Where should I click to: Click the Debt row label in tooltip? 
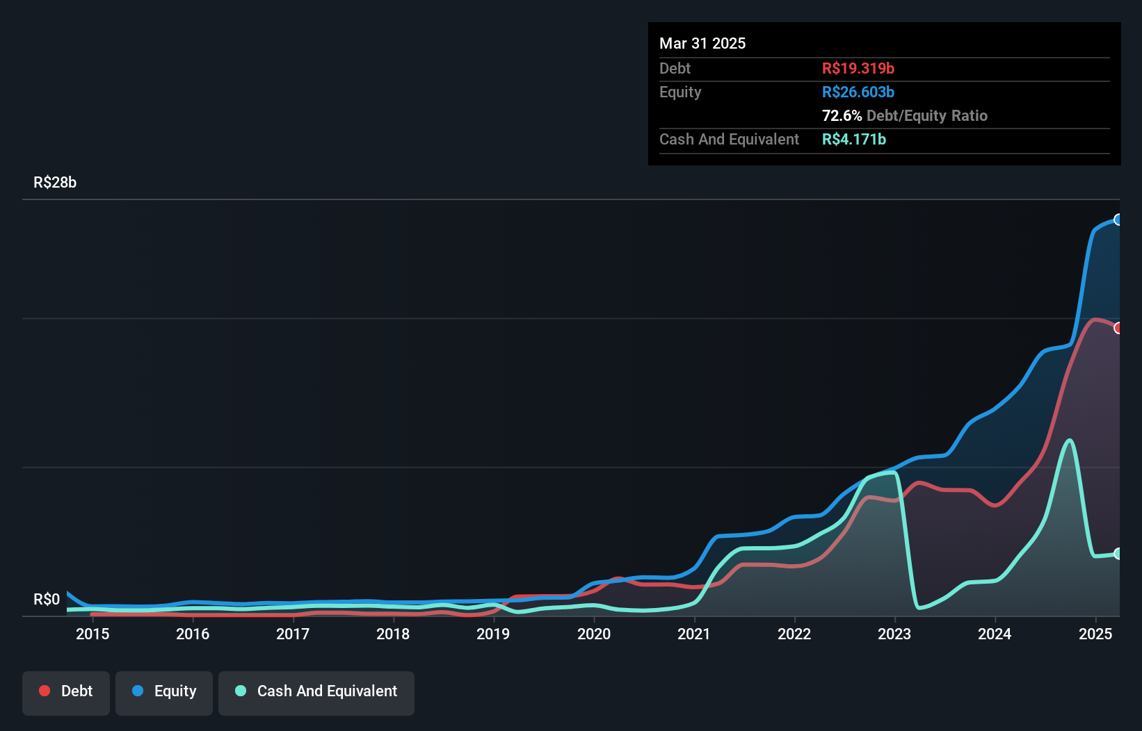pyautogui.click(x=675, y=68)
